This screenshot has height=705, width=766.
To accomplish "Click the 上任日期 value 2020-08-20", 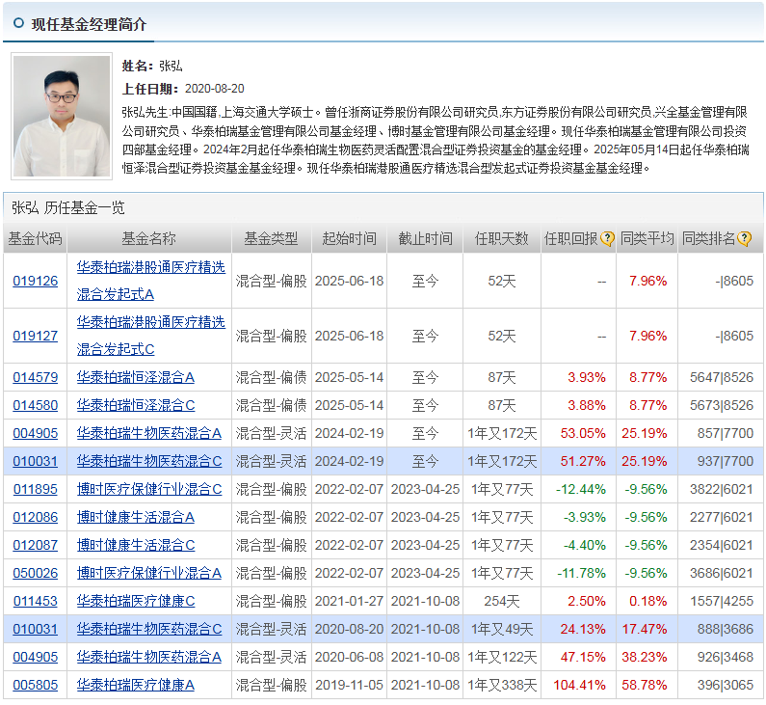I will pyautogui.click(x=215, y=89).
